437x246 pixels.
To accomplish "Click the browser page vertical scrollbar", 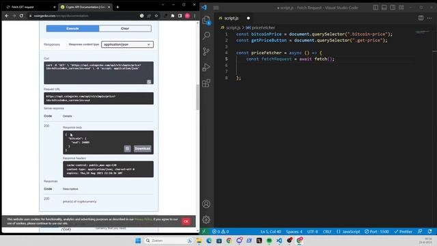I will coord(197,98).
